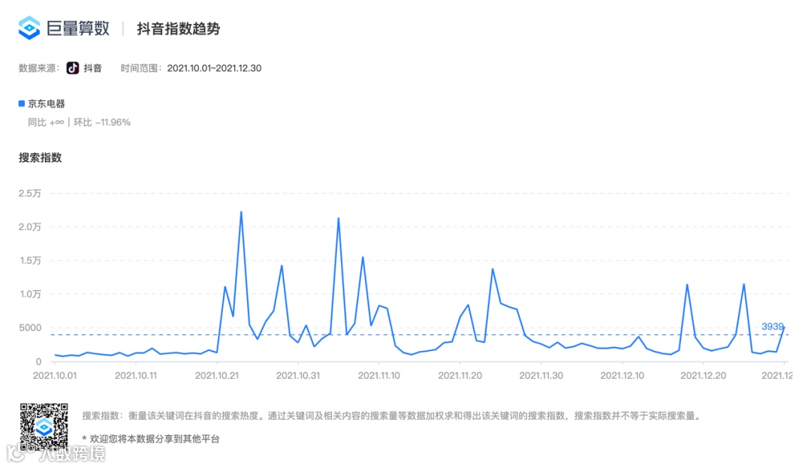Click the 2.0万 y-axis label

click(30, 226)
